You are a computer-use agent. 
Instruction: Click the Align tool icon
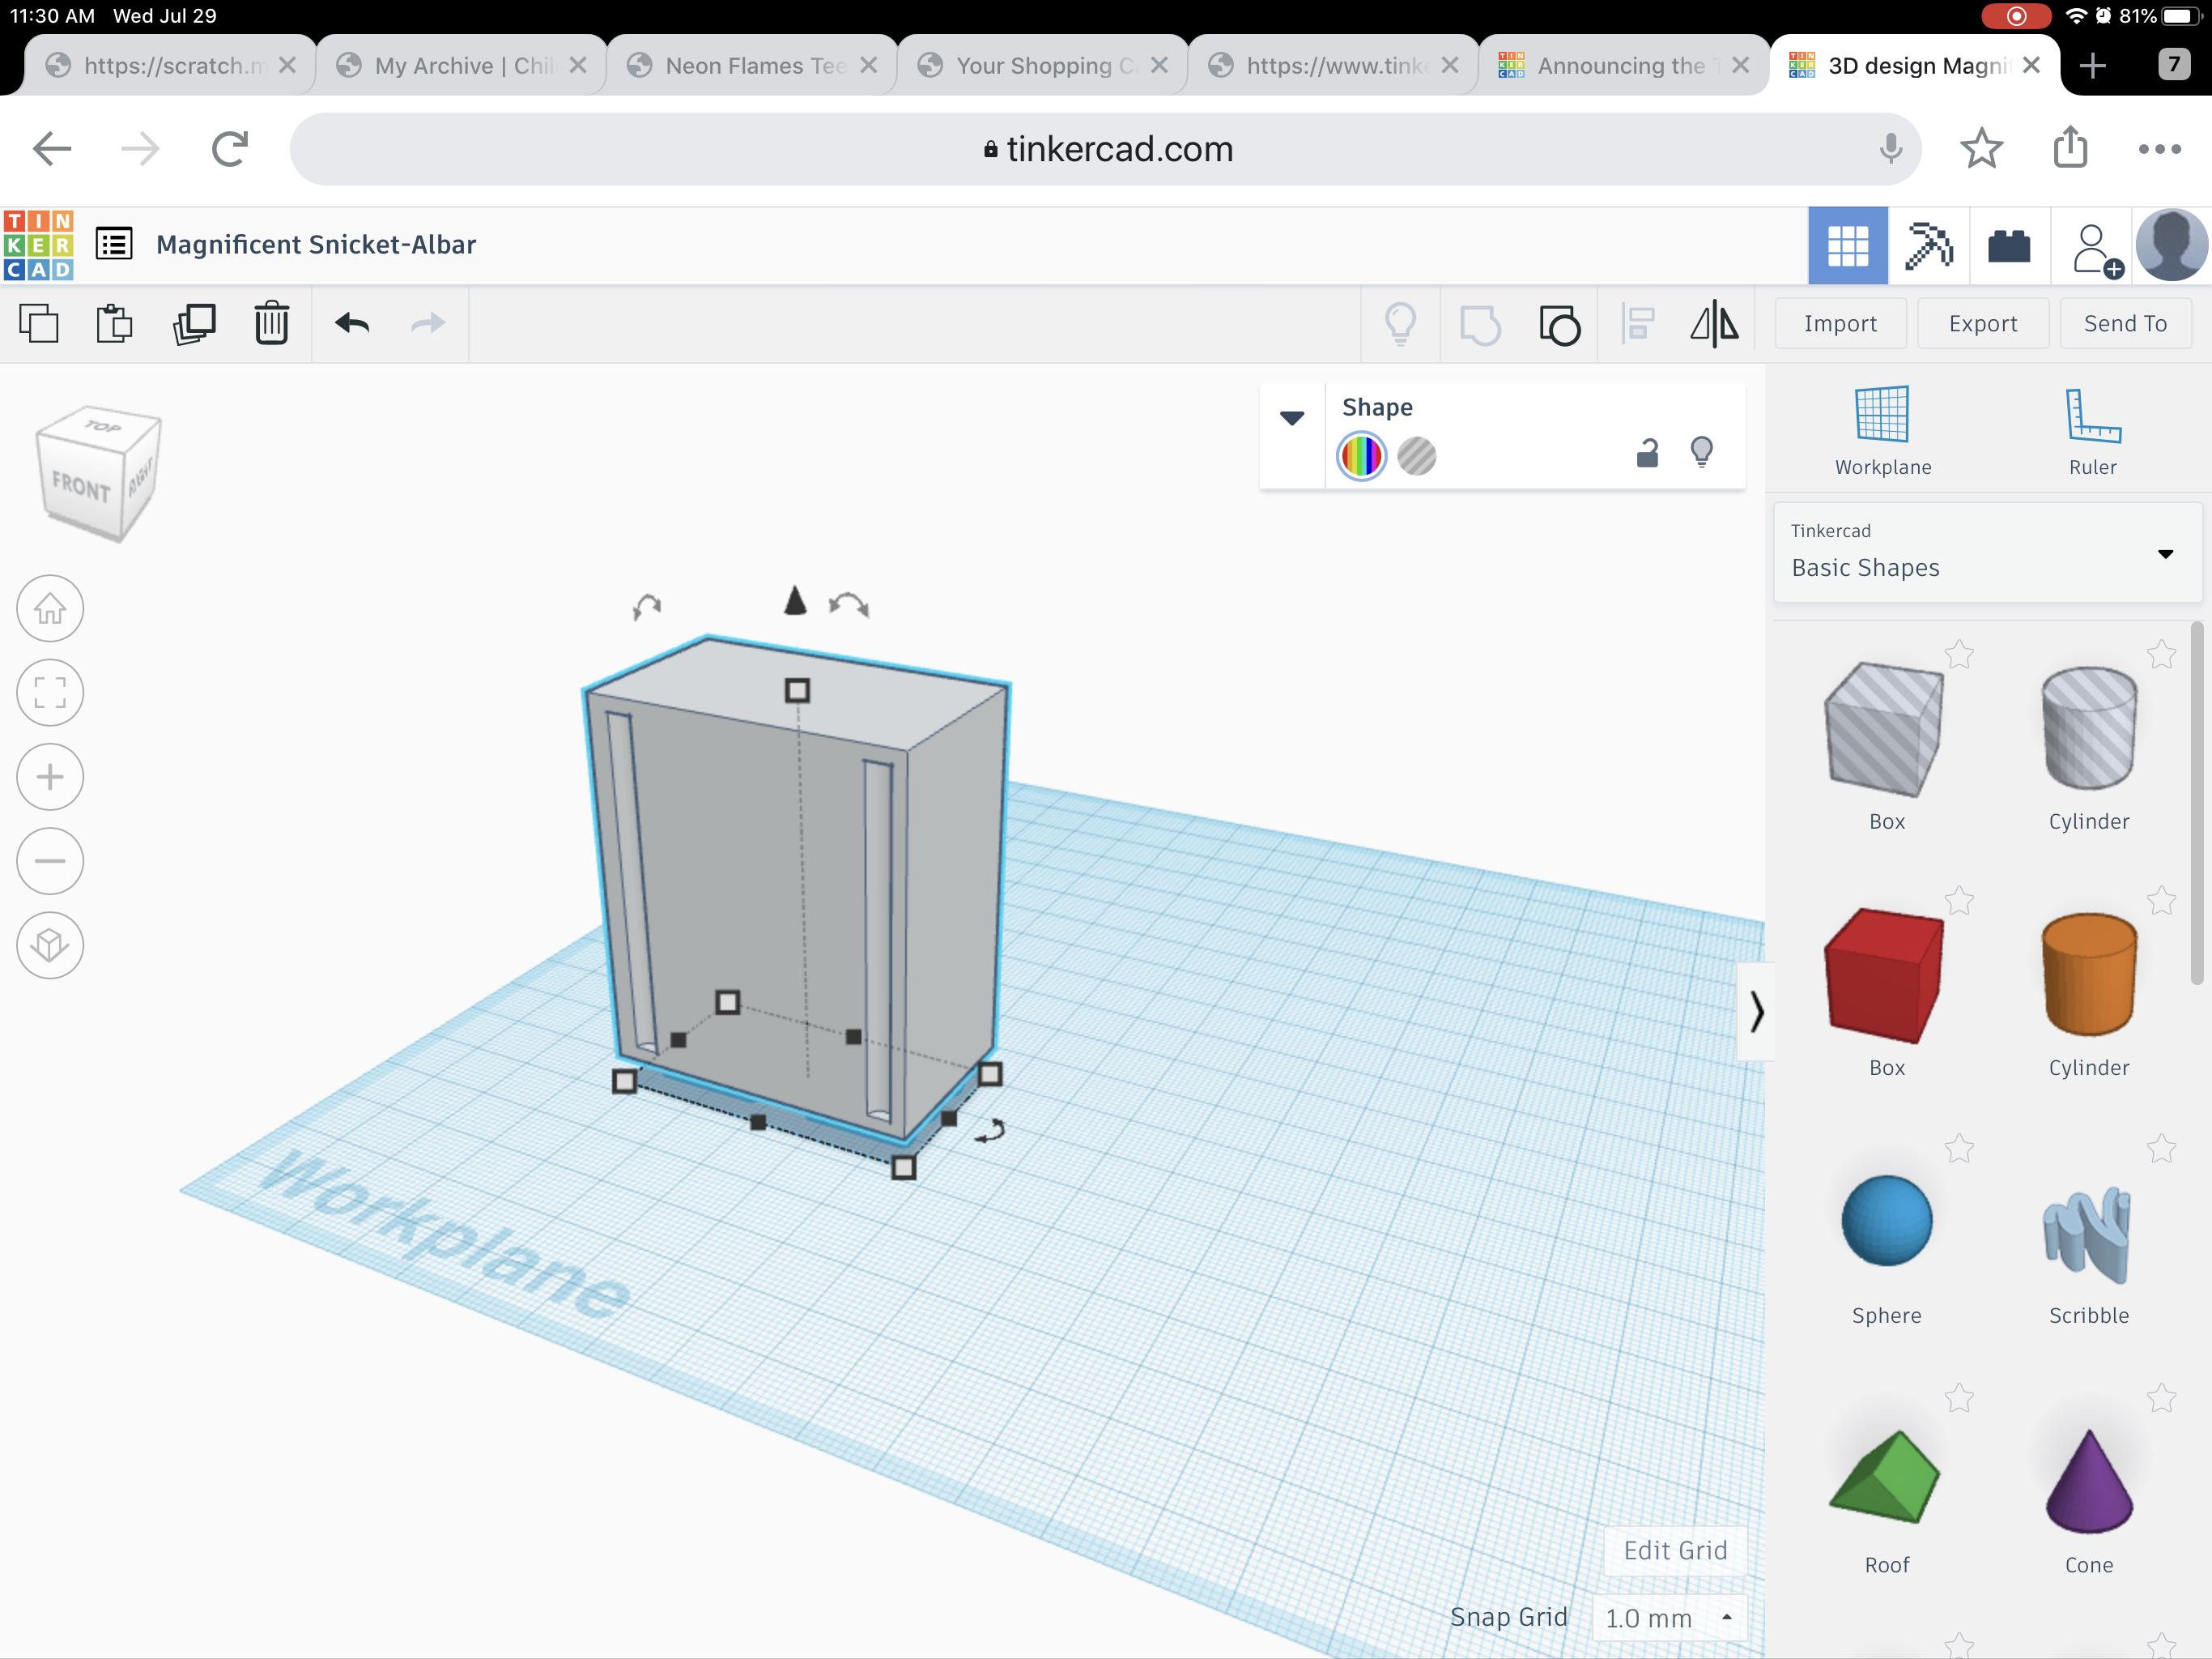click(1637, 324)
